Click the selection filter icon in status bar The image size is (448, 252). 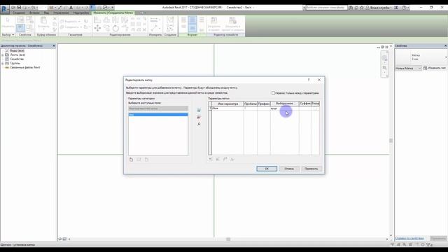pos(428,244)
